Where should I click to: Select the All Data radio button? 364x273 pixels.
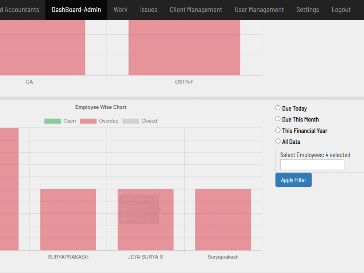[278, 141]
